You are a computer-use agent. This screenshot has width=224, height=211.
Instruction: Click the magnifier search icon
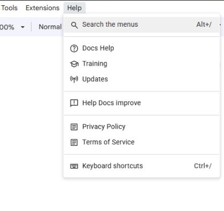74,25
